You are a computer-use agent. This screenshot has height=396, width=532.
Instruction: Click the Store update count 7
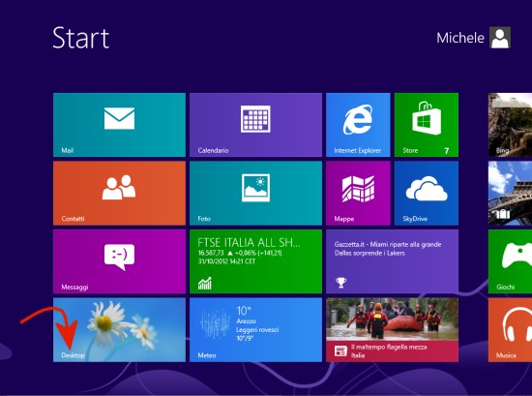[x=447, y=151]
